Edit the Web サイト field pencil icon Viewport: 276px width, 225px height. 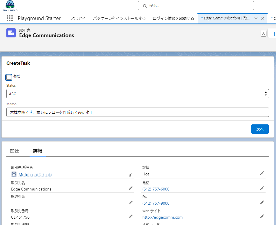point(262,216)
